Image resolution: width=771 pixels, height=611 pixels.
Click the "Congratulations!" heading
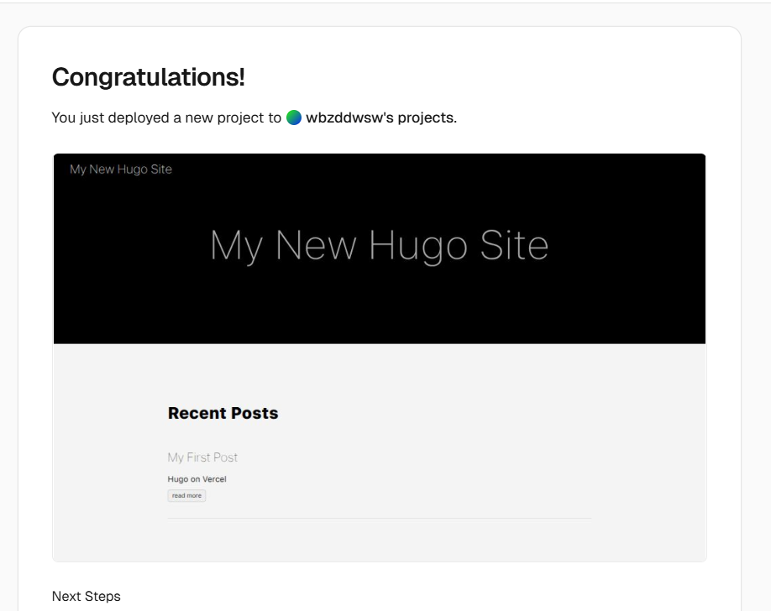pyautogui.click(x=148, y=77)
